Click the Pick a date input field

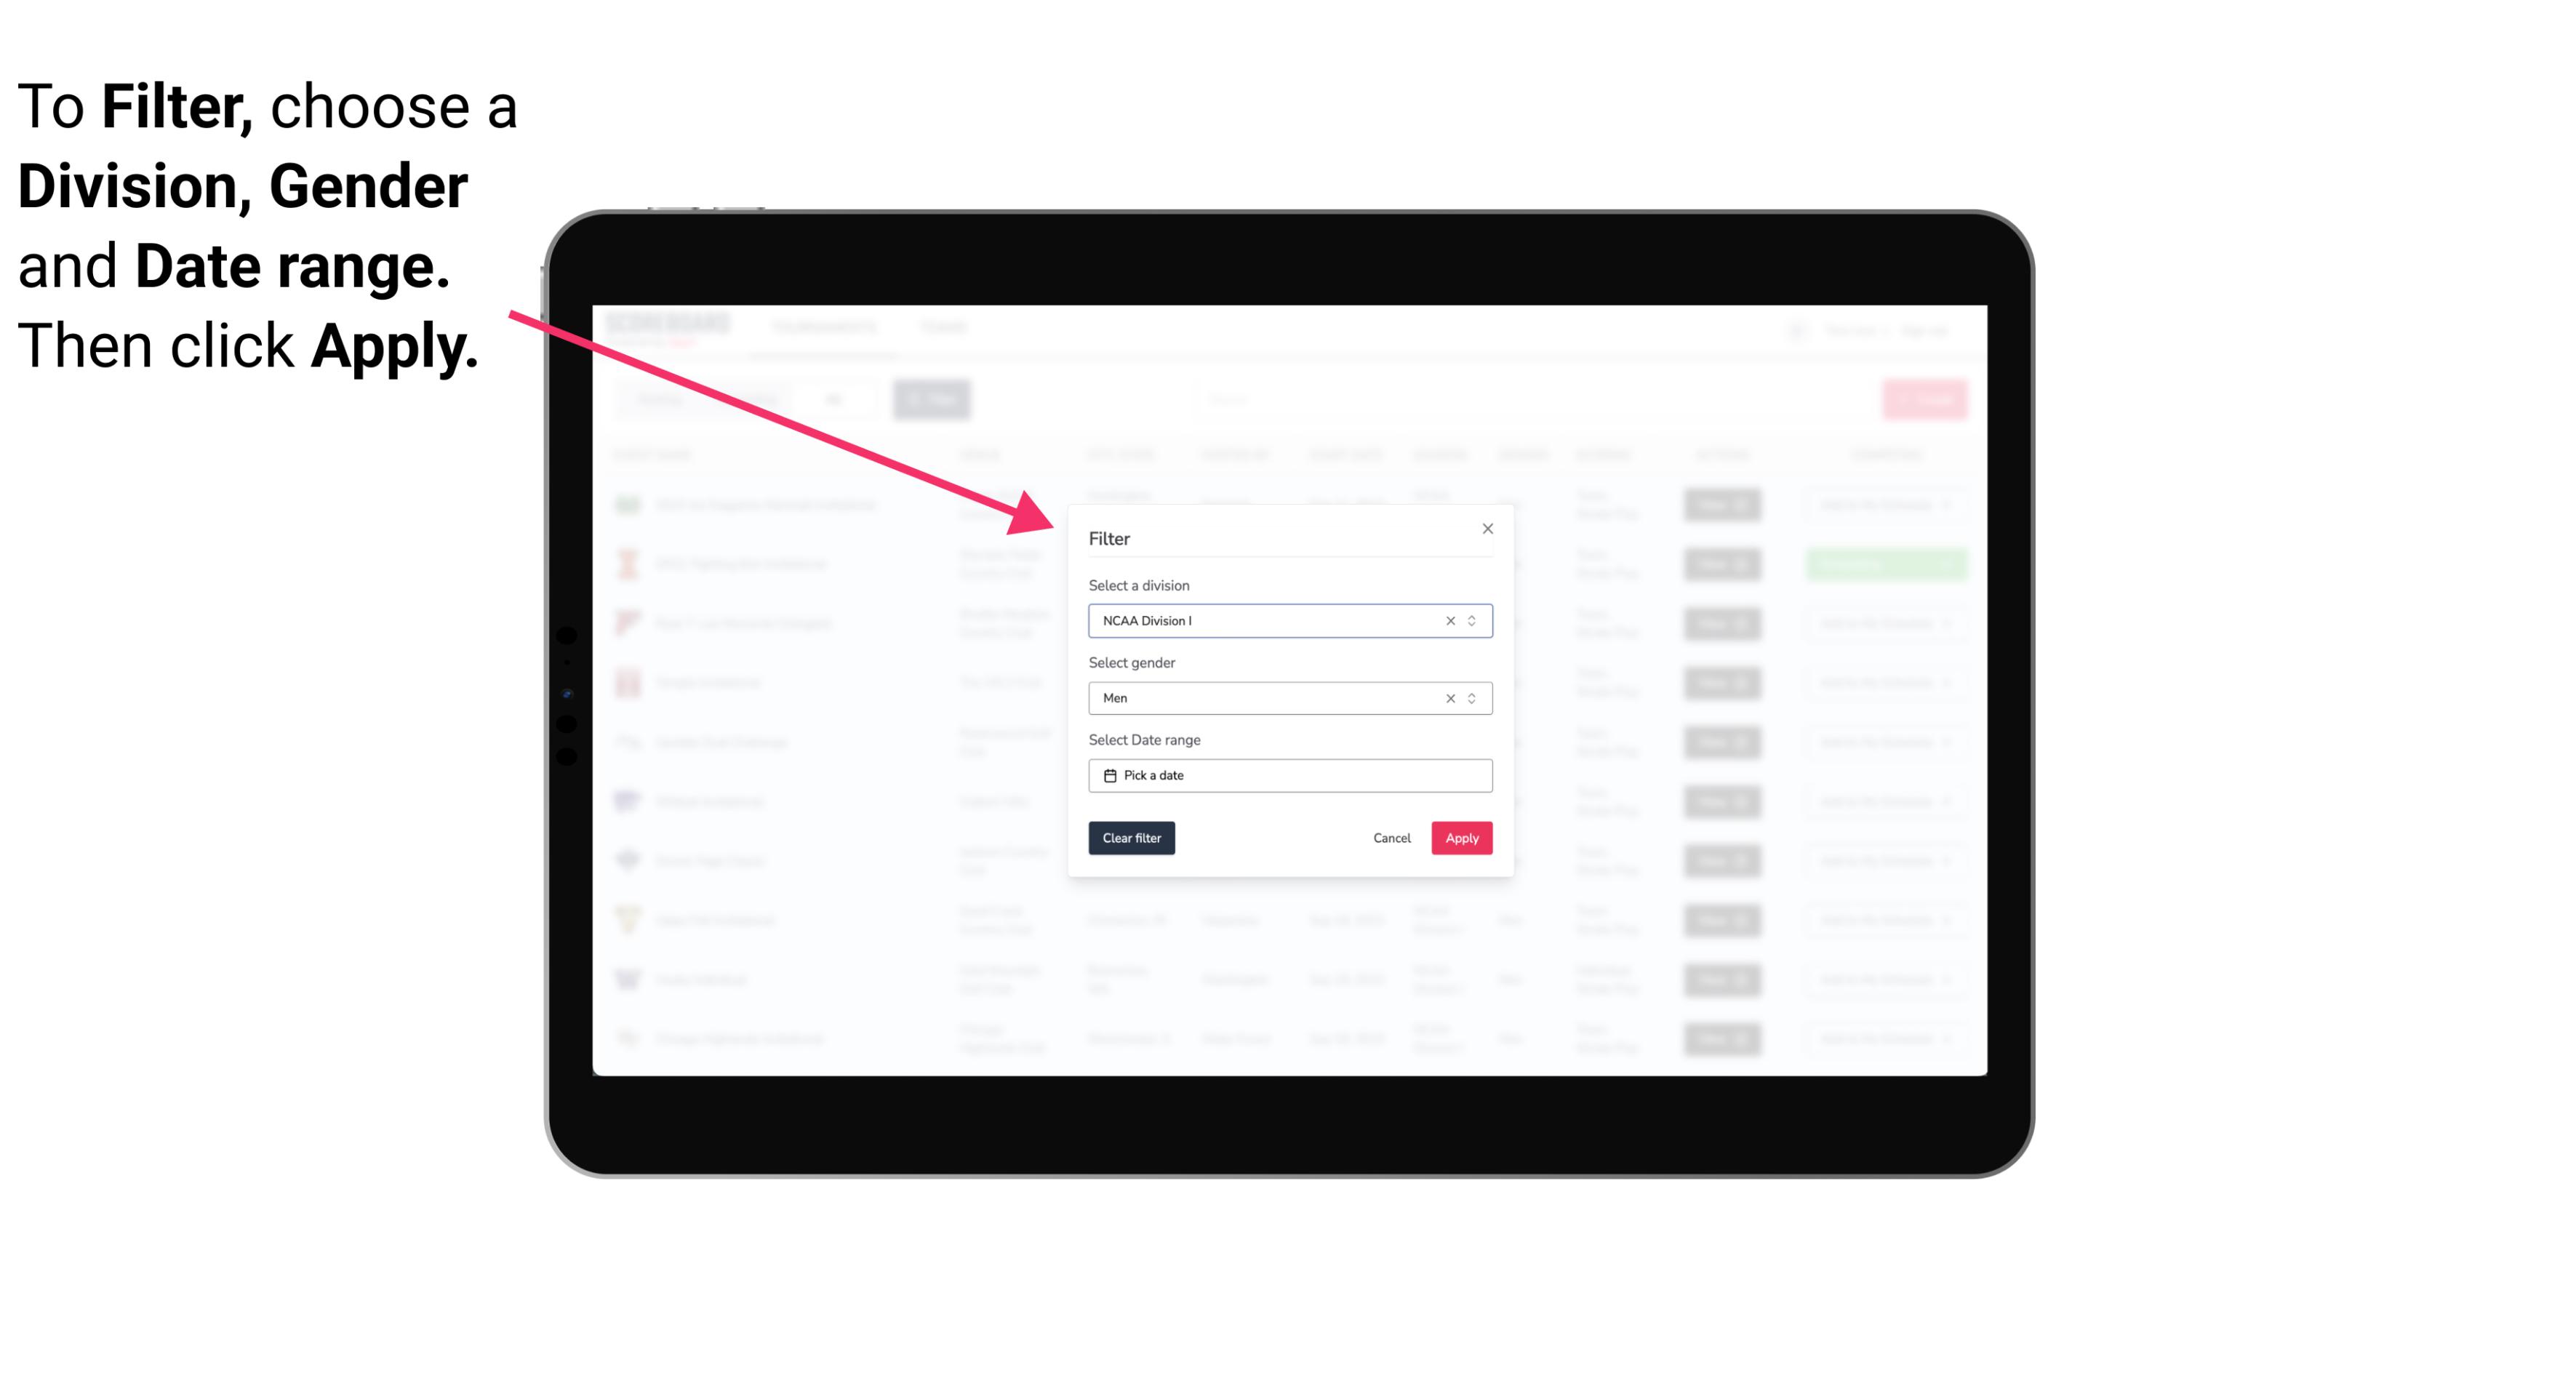pyautogui.click(x=1289, y=775)
